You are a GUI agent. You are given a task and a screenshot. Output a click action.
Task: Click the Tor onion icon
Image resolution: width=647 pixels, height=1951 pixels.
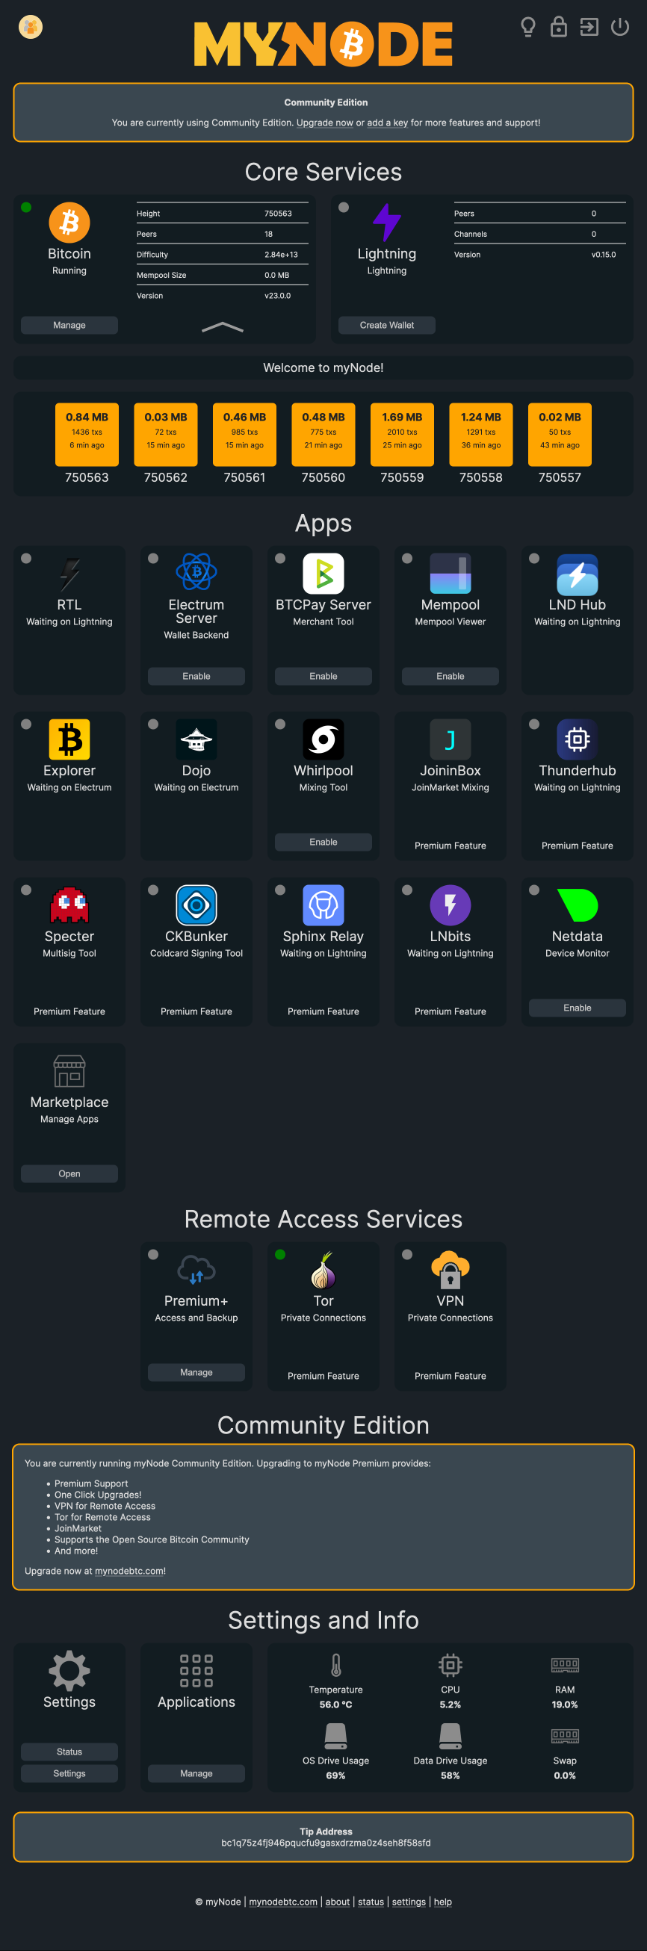click(323, 1269)
